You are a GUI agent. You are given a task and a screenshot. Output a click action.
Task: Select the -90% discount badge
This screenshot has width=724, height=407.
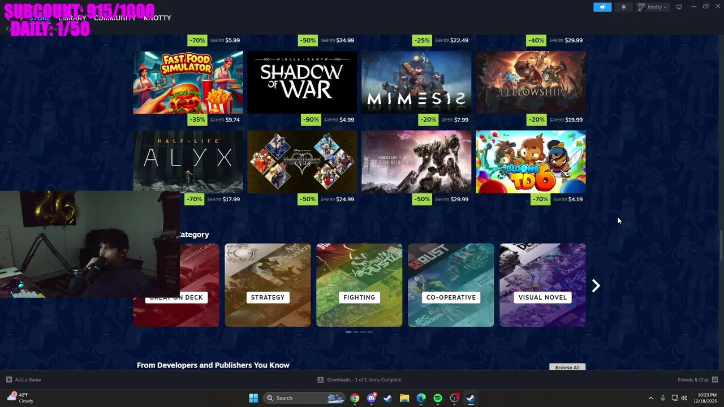pyautogui.click(x=311, y=119)
